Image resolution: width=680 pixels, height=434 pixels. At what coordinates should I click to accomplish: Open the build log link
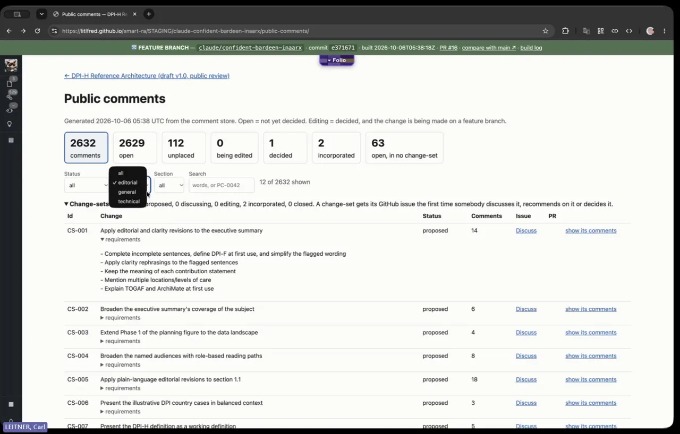click(531, 48)
